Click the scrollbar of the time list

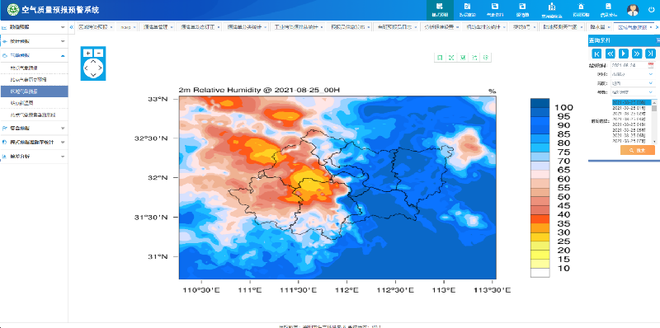(x=654, y=122)
